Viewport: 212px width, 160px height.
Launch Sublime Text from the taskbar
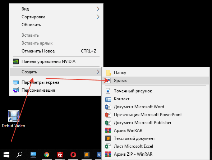(x=87, y=155)
